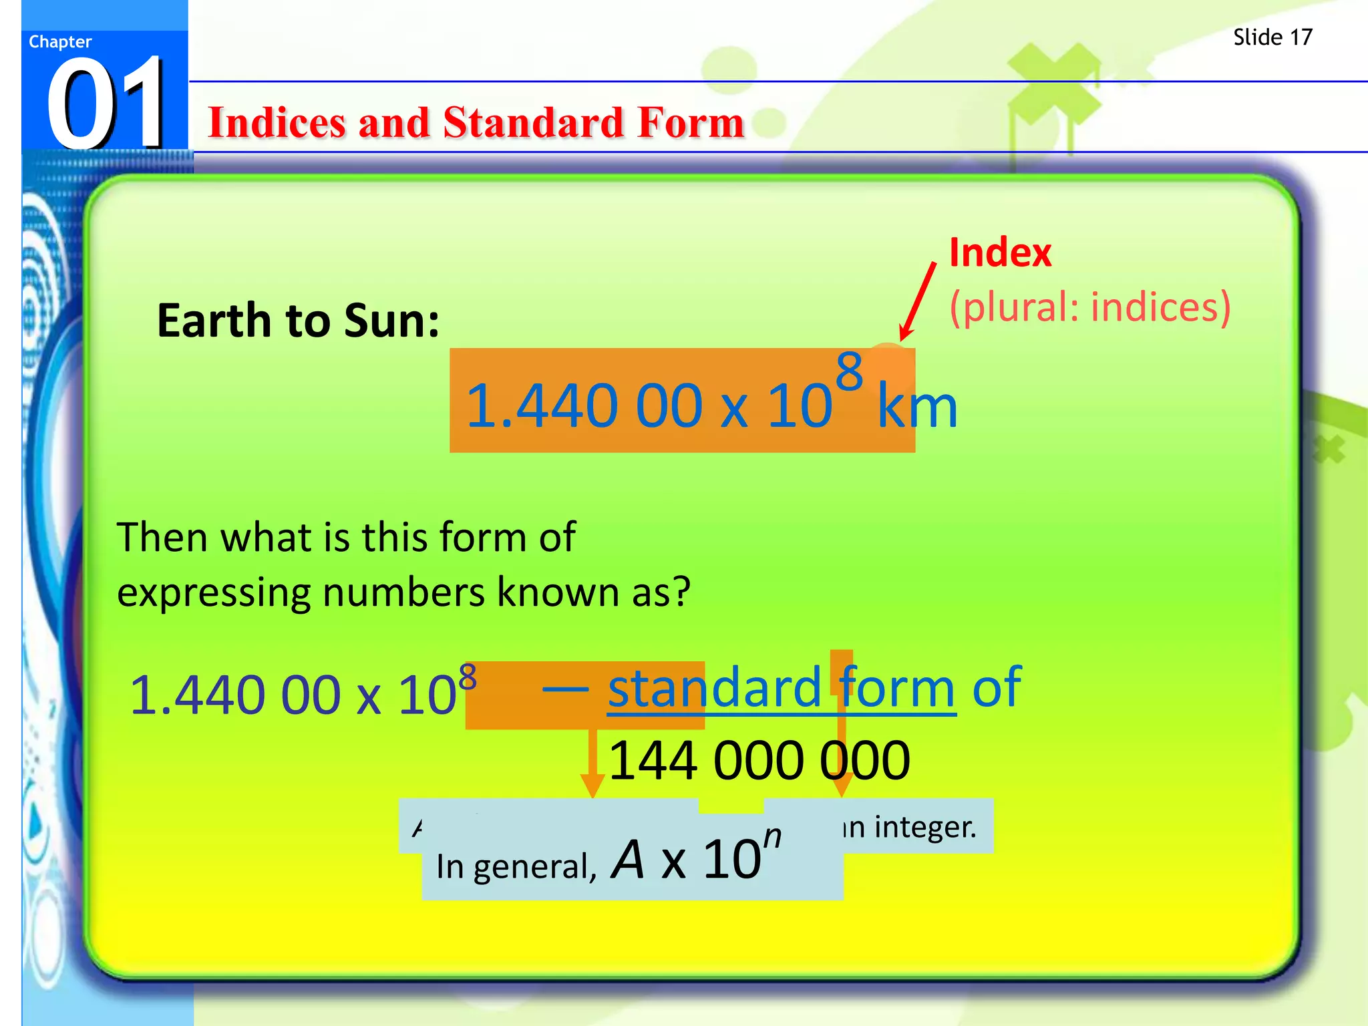The height and width of the screenshot is (1026, 1368).
Task: Open the underlined 'standard form' link
Action: pyautogui.click(x=782, y=689)
